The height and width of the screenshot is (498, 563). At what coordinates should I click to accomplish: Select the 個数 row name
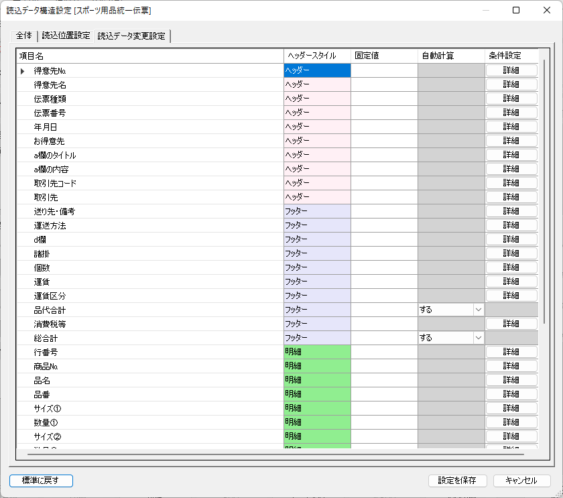coord(42,268)
